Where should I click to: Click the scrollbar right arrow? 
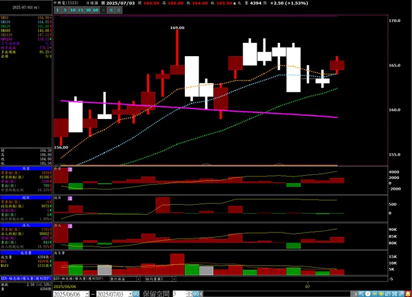point(356,294)
